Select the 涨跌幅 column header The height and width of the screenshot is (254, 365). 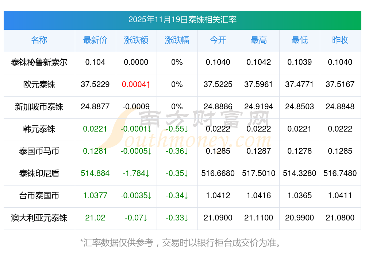point(177,40)
